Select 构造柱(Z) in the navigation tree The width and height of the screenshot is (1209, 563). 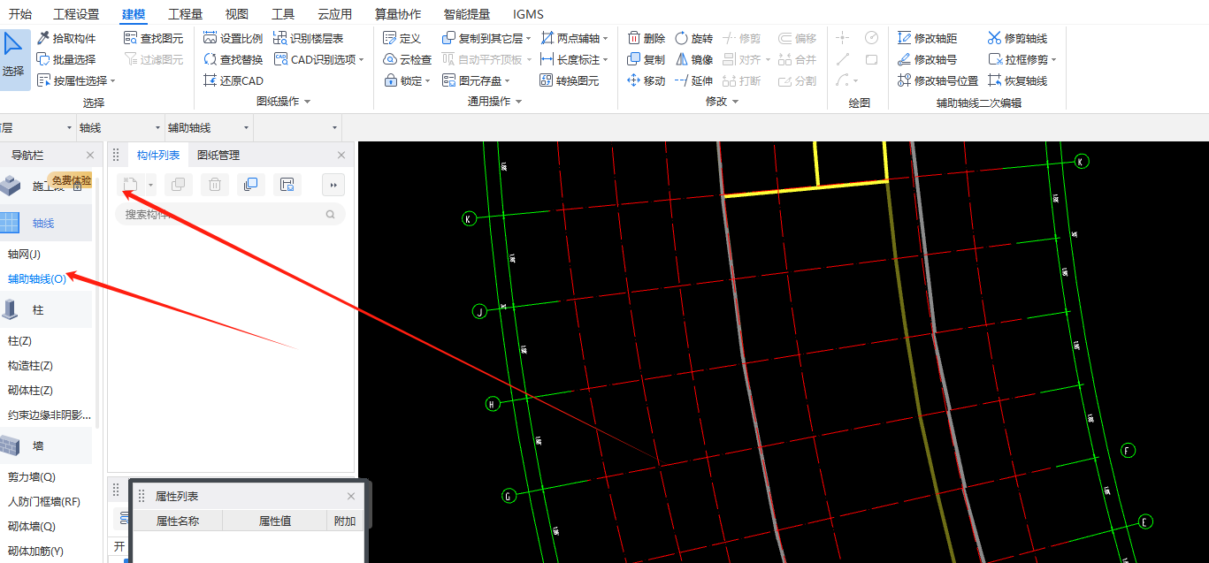(x=30, y=365)
